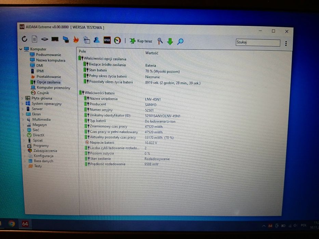The image size is (319, 239).
Task: Open Przetaktowanie tree item
Action: [49, 76]
